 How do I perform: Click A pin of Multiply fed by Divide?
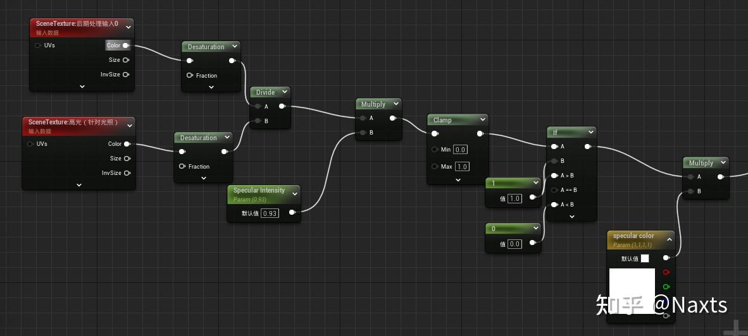363,118
